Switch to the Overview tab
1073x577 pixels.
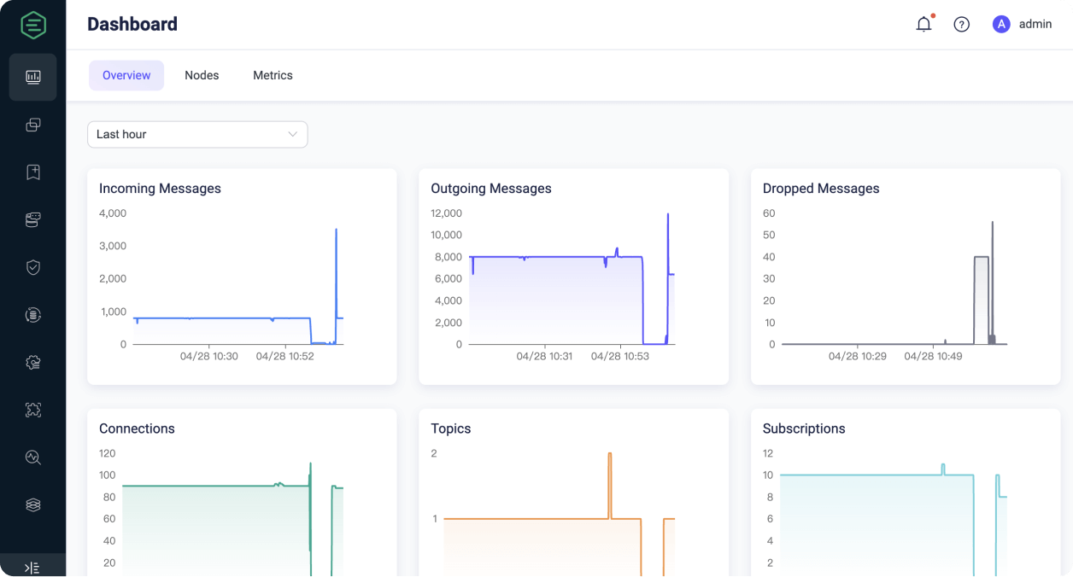126,75
